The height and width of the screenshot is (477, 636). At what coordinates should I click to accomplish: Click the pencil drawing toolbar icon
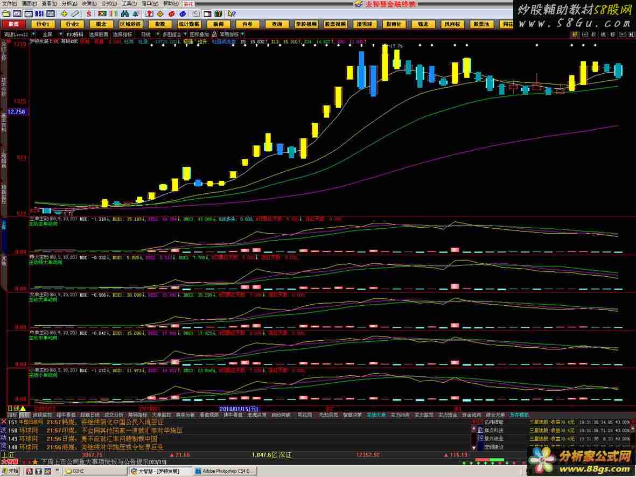[x=75, y=14]
